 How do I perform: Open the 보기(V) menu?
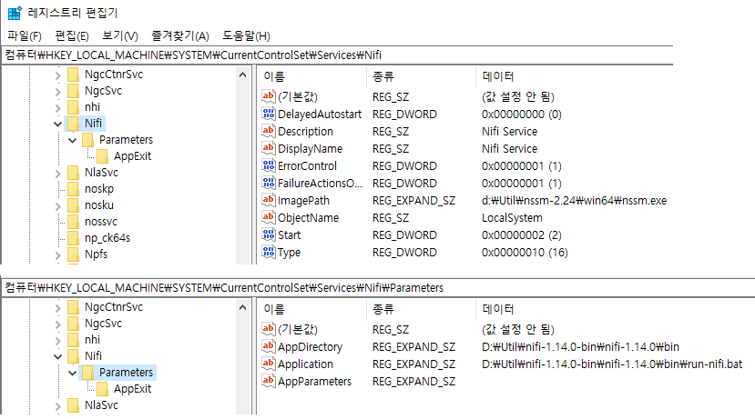[120, 36]
